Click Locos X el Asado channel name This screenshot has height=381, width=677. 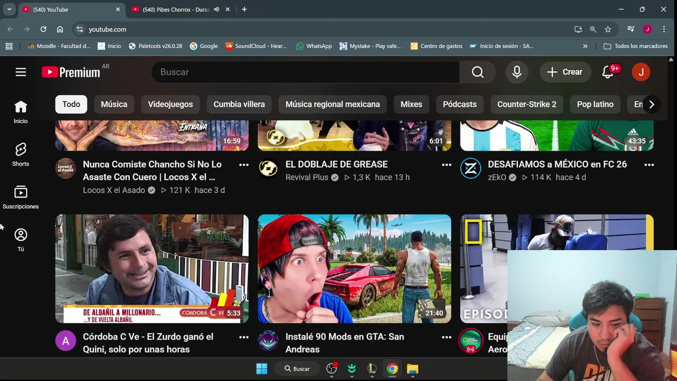pyautogui.click(x=114, y=190)
